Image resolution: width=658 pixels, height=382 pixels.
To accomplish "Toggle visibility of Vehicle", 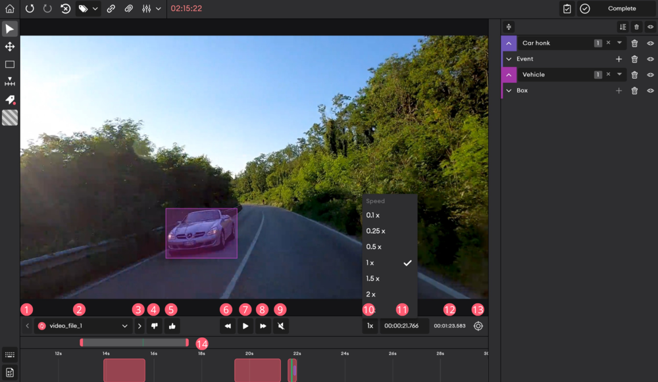I will 651,75.
